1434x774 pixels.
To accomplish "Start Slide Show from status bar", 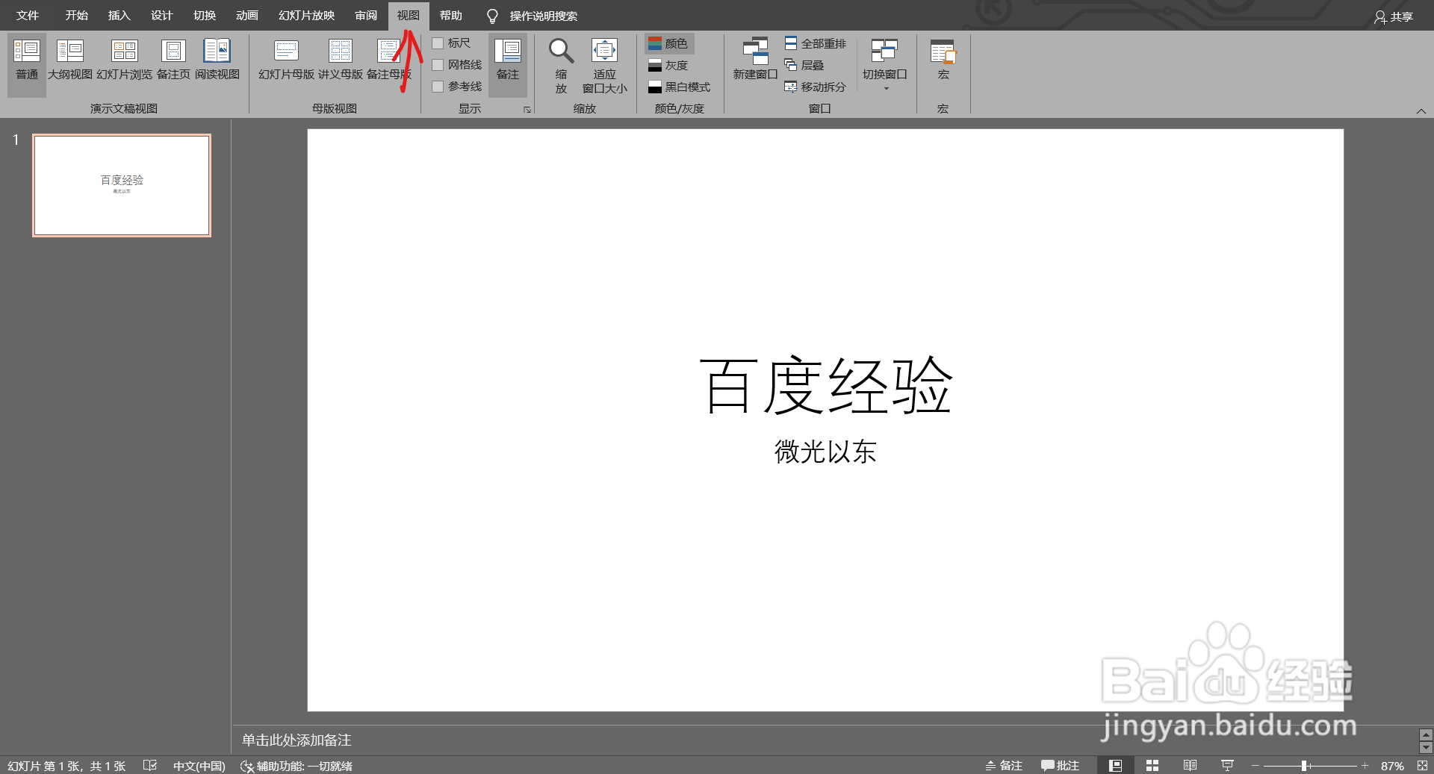I will click(x=1227, y=766).
